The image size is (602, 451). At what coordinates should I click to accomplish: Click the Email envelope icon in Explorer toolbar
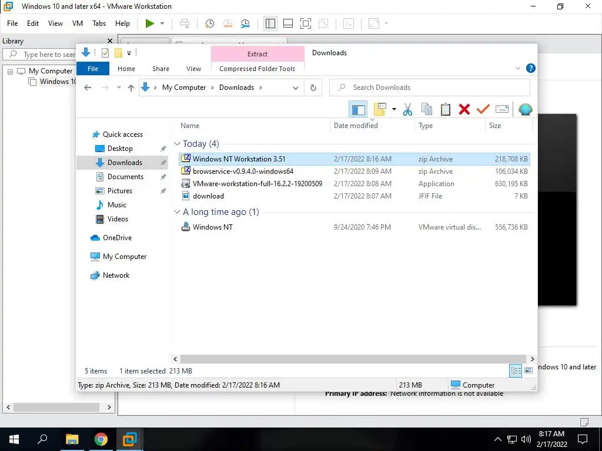point(502,109)
